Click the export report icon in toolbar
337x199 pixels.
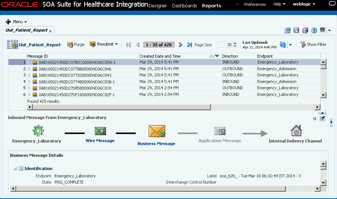pyautogui.click(x=288, y=30)
